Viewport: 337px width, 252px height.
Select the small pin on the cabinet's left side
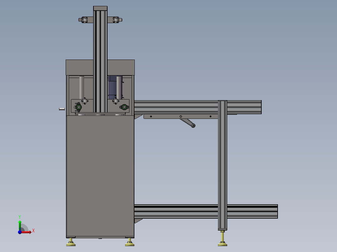pos(62,109)
